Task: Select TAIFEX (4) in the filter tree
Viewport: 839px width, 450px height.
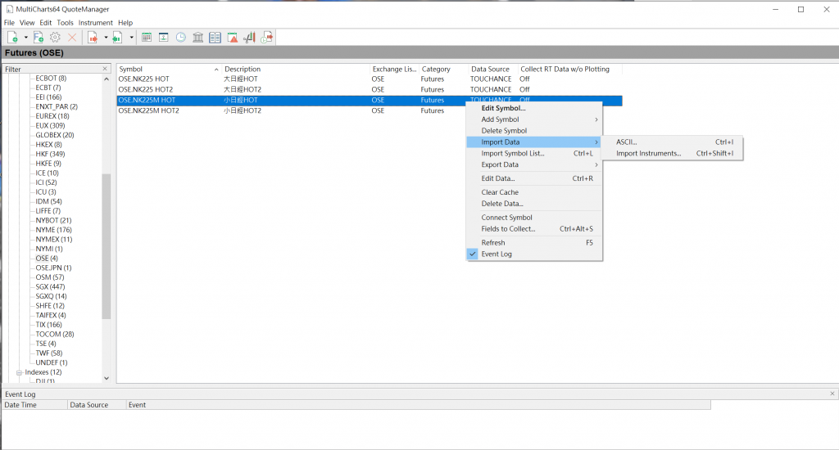Action: coord(51,315)
